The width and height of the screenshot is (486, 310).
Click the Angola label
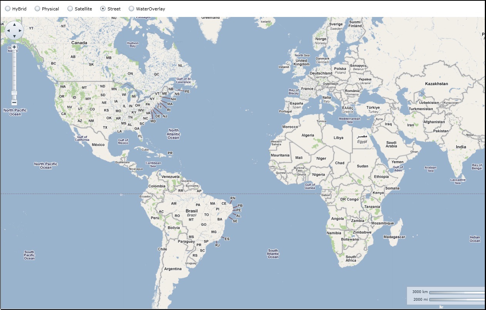(337, 219)
